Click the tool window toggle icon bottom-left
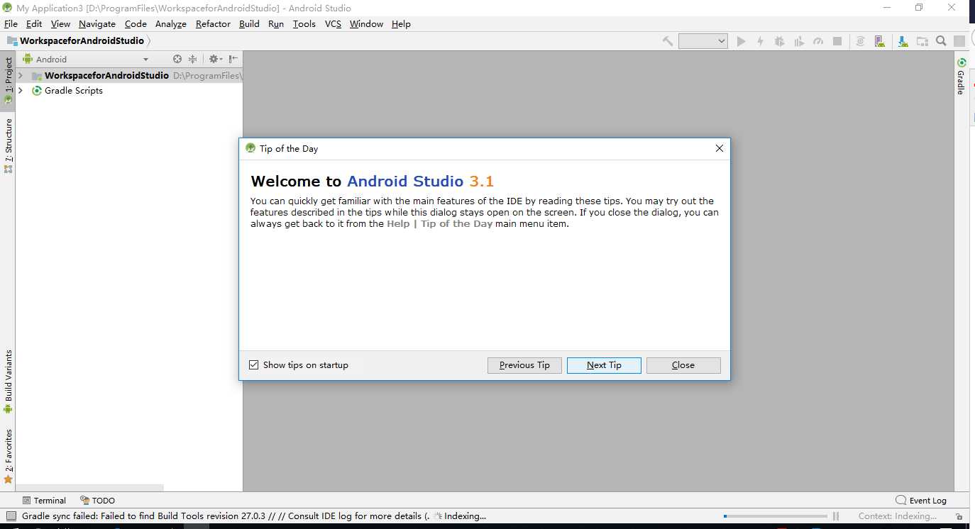The height and width of the screenshot is (529, 975). click(x=11, y=516)
